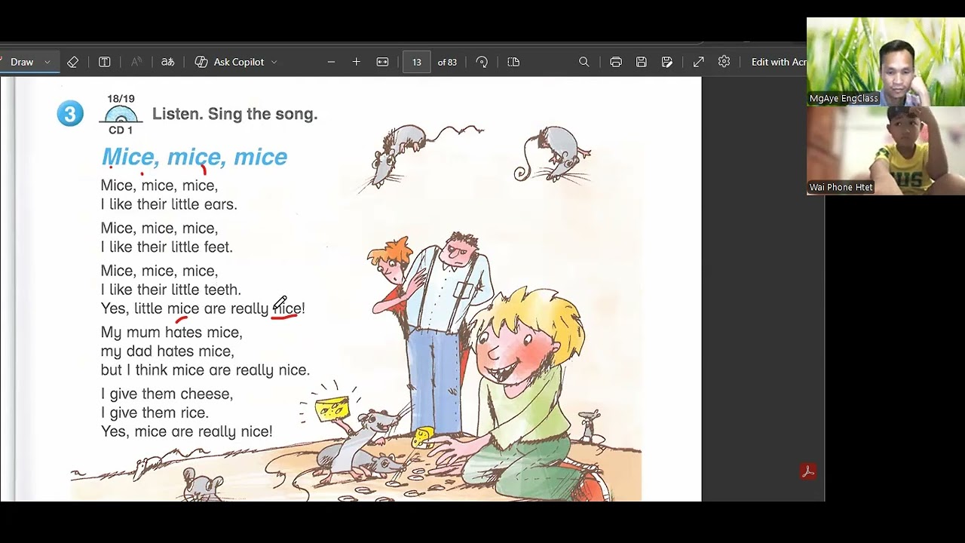The image size is (965, 543).
Task: Click the Save icon
Action: point(642,62)
